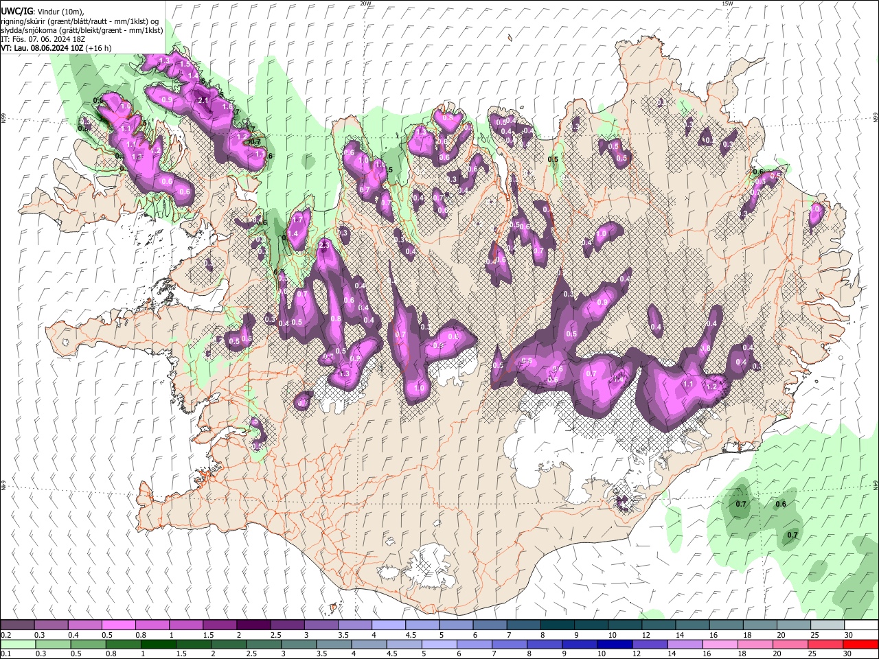
Task: Click the 15W longitude label on the top edge
Action: tap(727, 3)
